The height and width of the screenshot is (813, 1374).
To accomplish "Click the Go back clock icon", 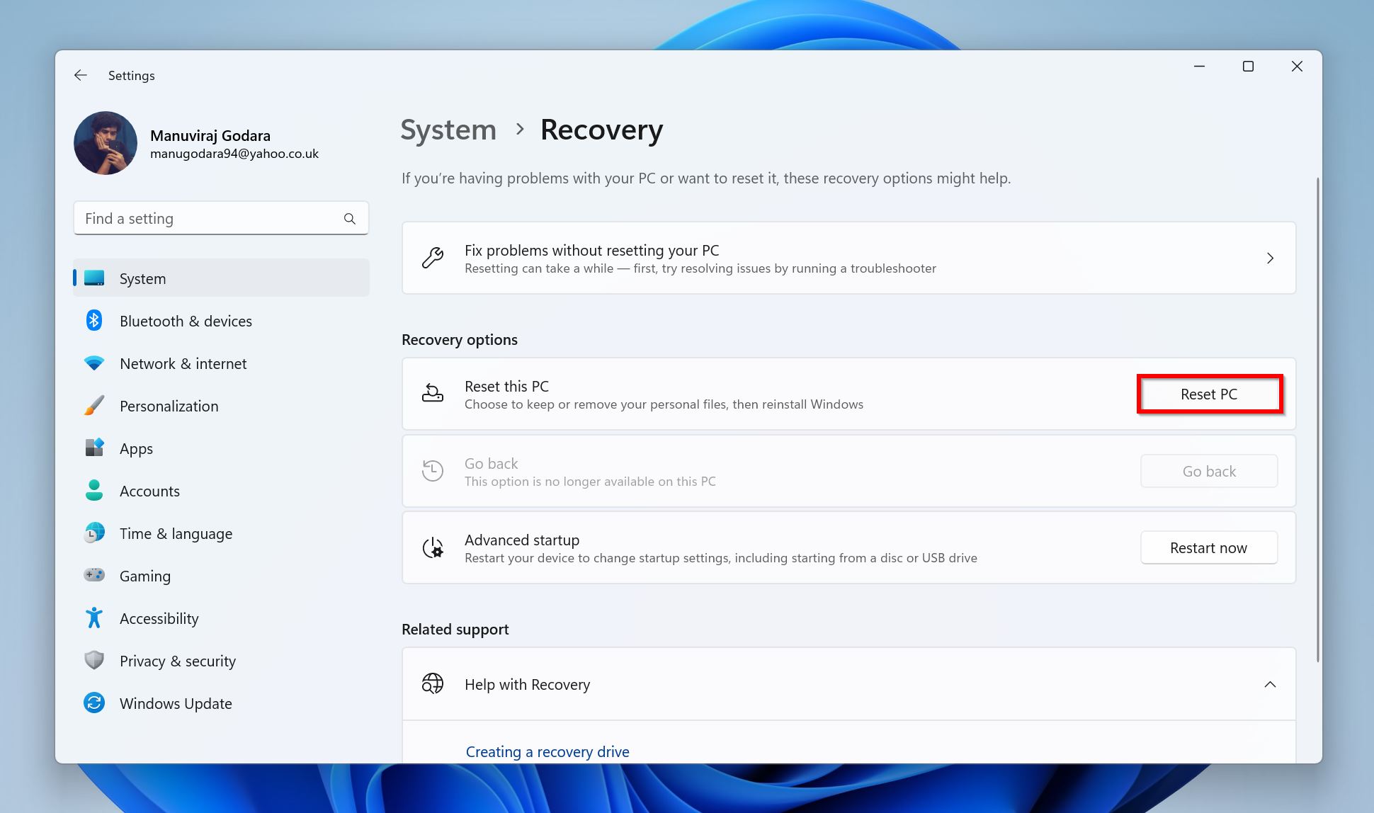I will [431, 470].
